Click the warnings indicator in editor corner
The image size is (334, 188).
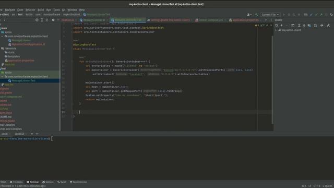coord(257,26)
